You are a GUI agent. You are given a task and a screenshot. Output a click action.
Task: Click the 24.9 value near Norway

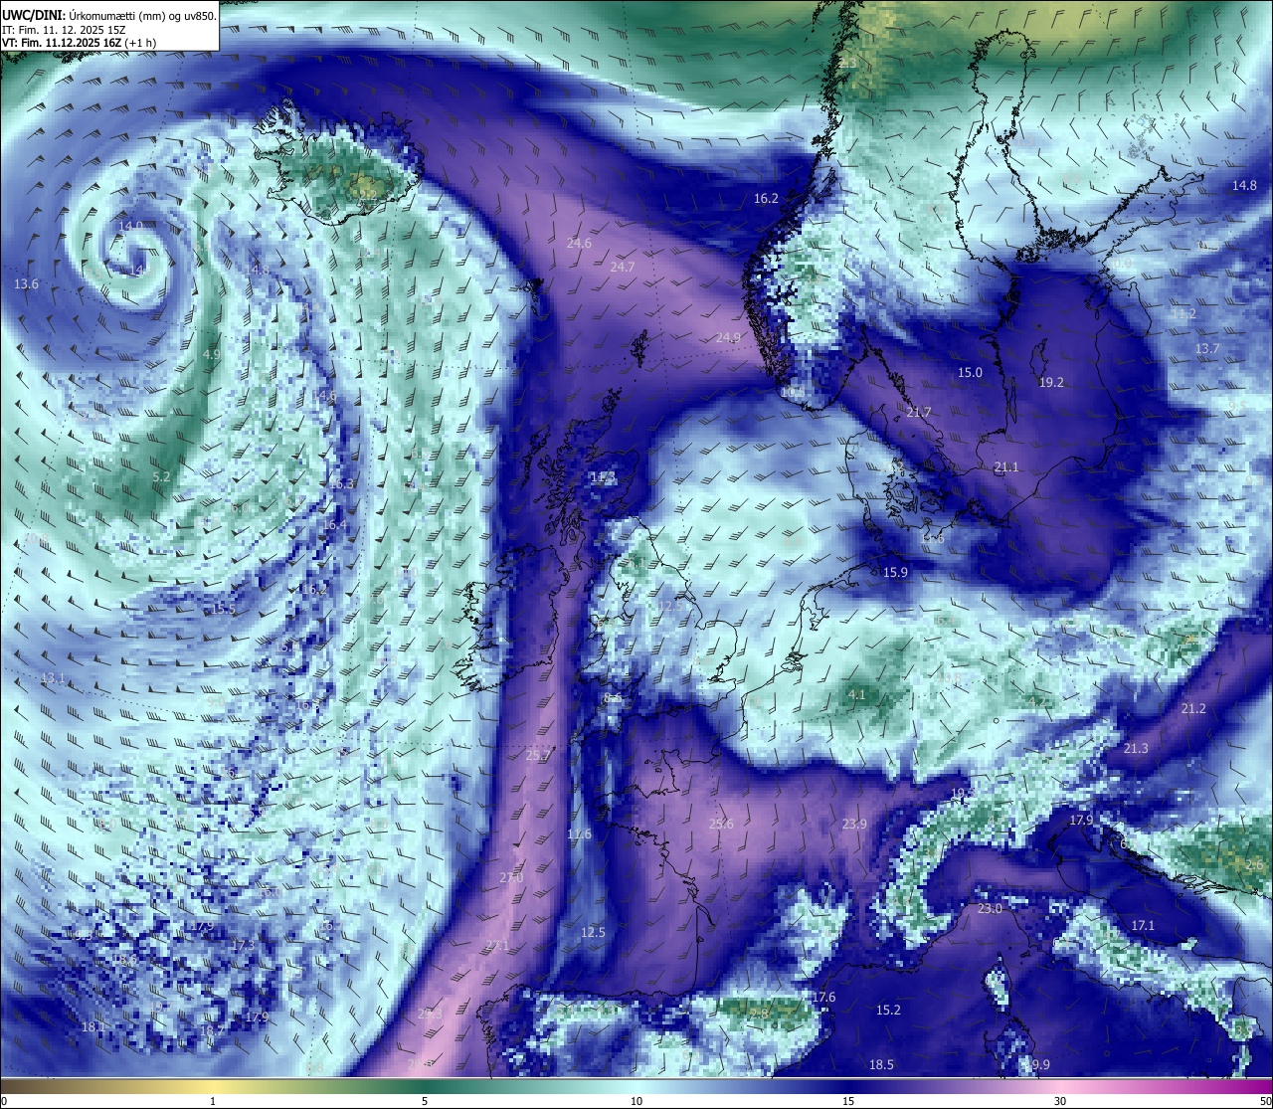[x=728, y=337]
